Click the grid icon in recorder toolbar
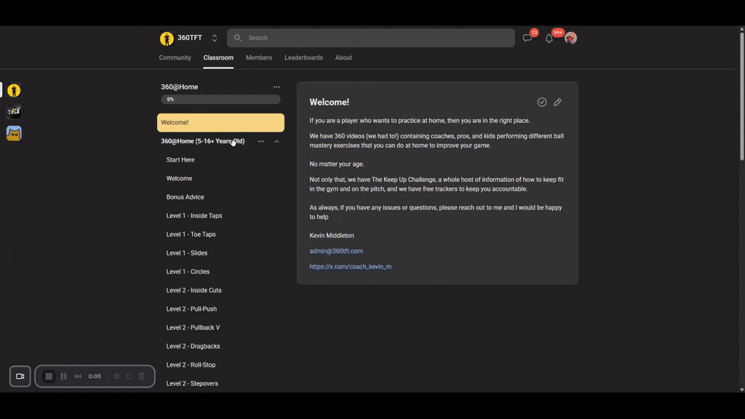Screen dimensions: 745x419 click(x=117, y=376)
